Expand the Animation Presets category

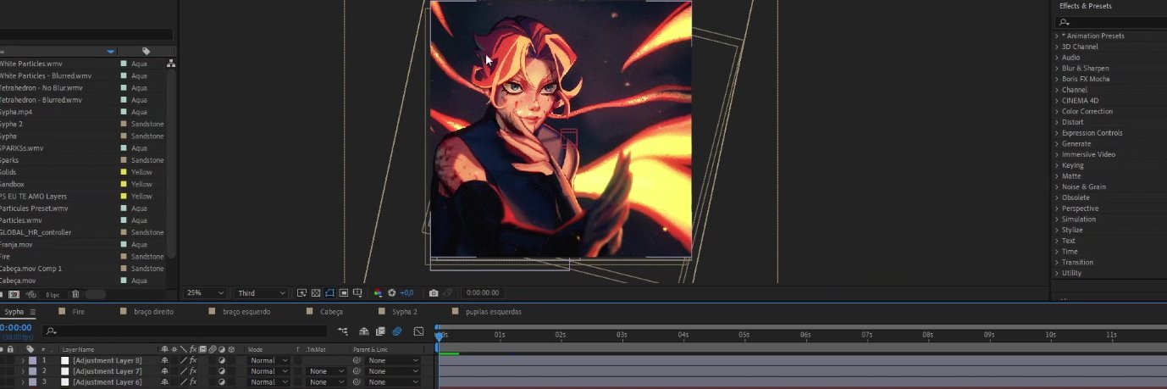1057,36
